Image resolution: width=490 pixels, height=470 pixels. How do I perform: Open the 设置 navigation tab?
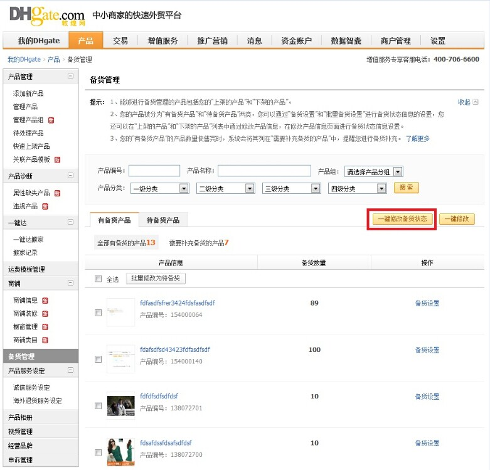click(x=437, y=41)
